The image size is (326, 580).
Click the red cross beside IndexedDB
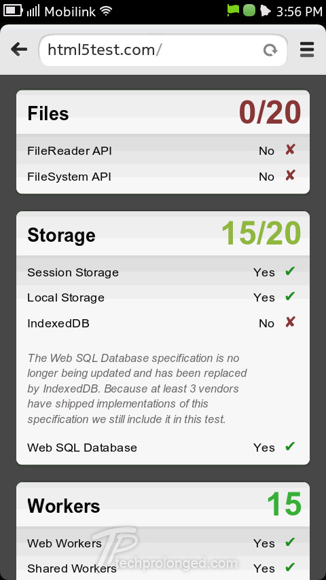[x=290, y=322]
